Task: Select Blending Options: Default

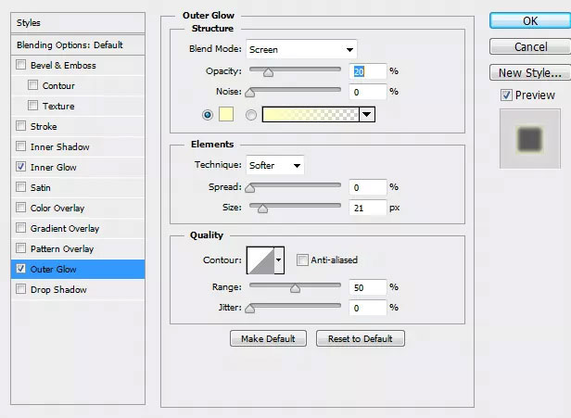Action: (78, 45)
